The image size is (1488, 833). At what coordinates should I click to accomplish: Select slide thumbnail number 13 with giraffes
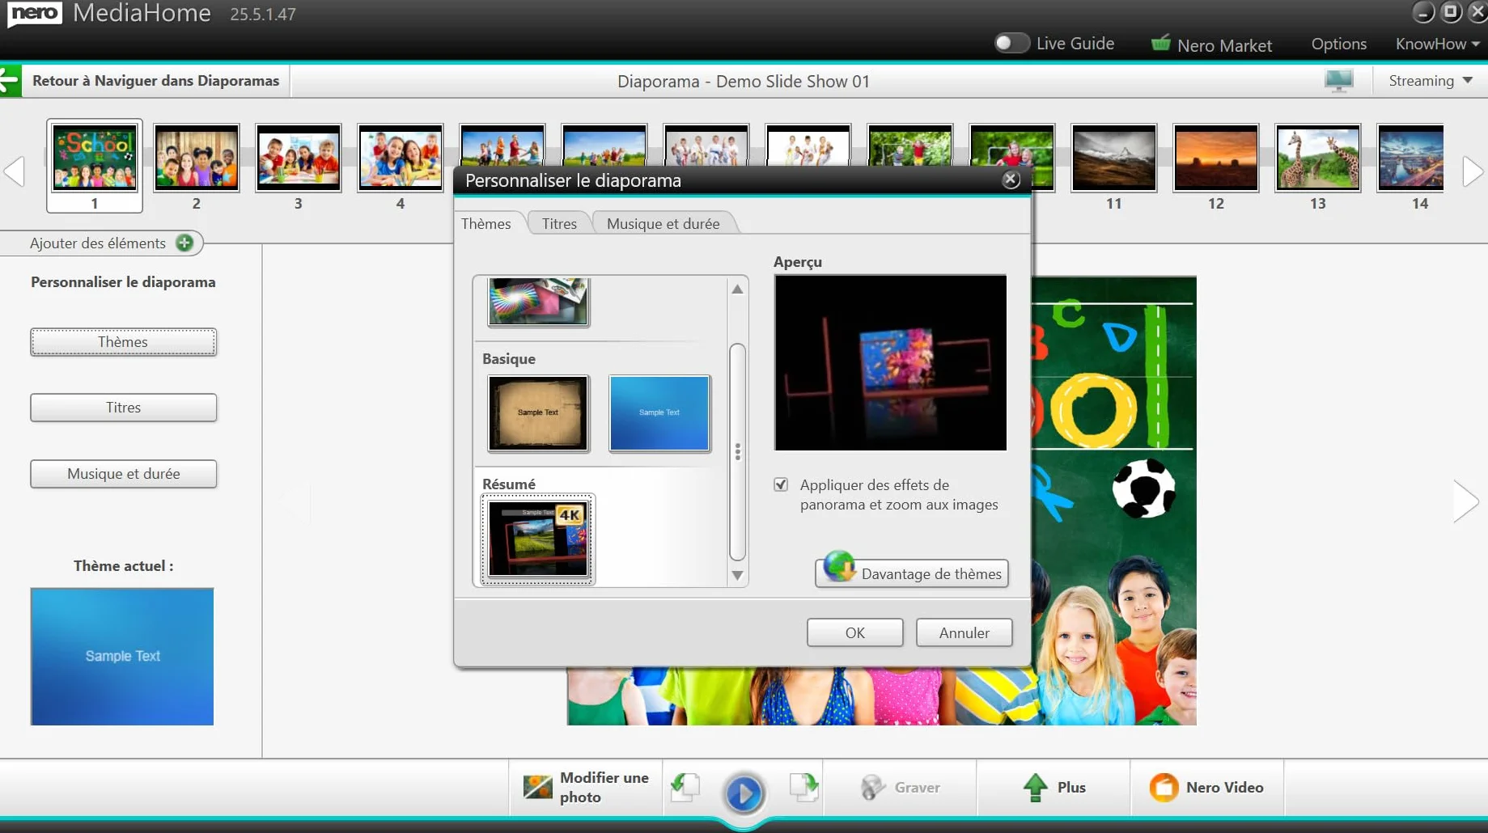click(x=1318, y=159)
